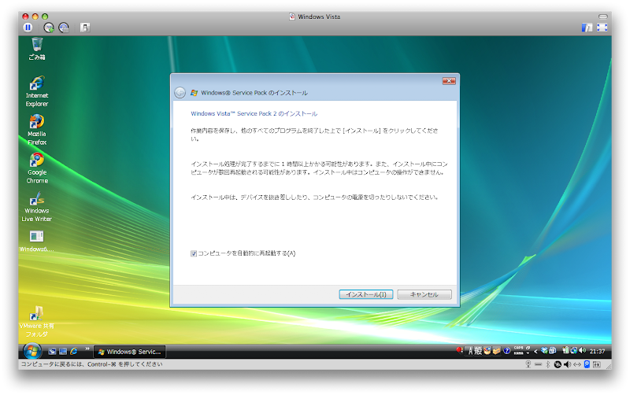Screen dimensions: 630x395
Task: Launch Internet Explorer from quick launch
Action: point(74,352)
